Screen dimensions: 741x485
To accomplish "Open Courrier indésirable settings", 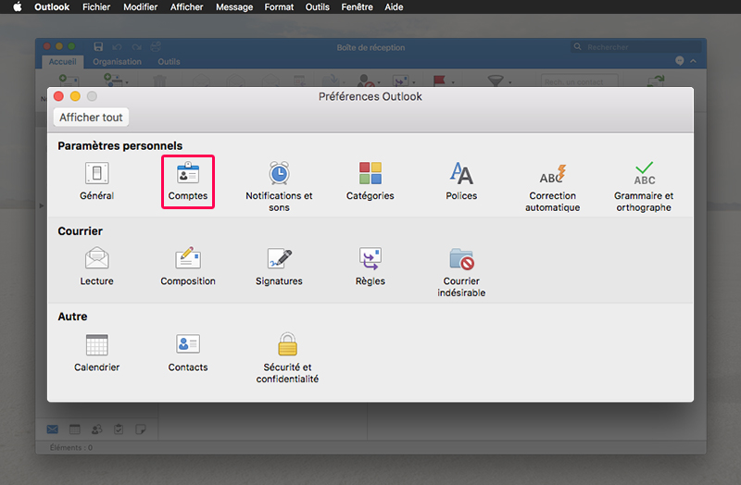I will point(461,272).
